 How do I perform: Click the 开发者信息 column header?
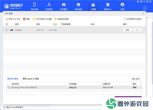tap(66, 24)
